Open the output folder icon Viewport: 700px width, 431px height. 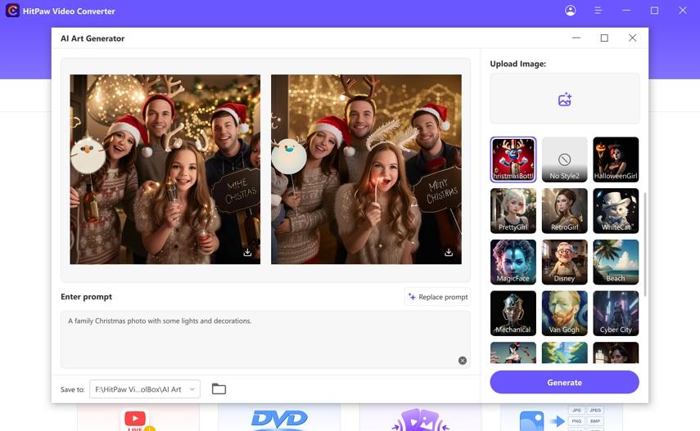click(219, 389)
